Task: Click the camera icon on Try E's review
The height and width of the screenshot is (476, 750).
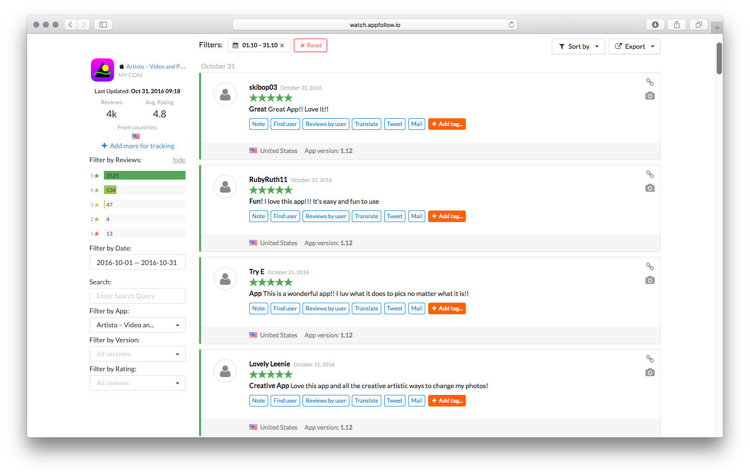Action: tap(649, 280)
